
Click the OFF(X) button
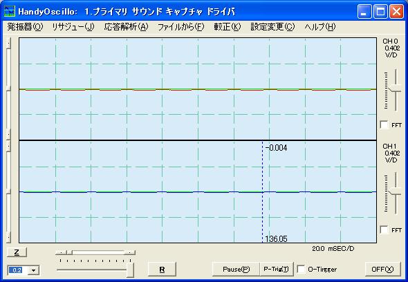[382, 270]
